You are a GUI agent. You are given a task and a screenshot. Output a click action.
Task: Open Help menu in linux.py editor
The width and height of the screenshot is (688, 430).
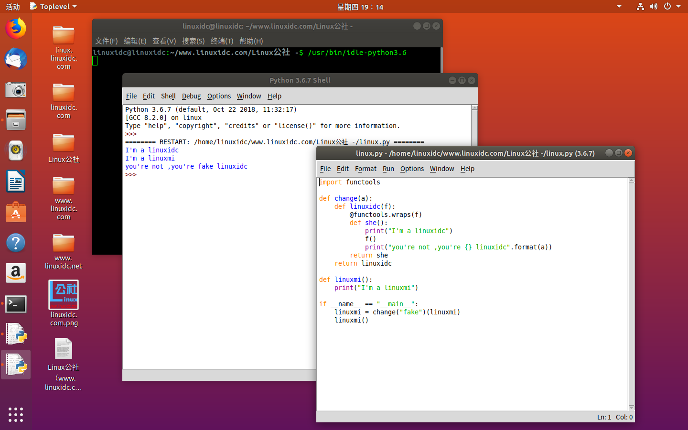[467, 169]
